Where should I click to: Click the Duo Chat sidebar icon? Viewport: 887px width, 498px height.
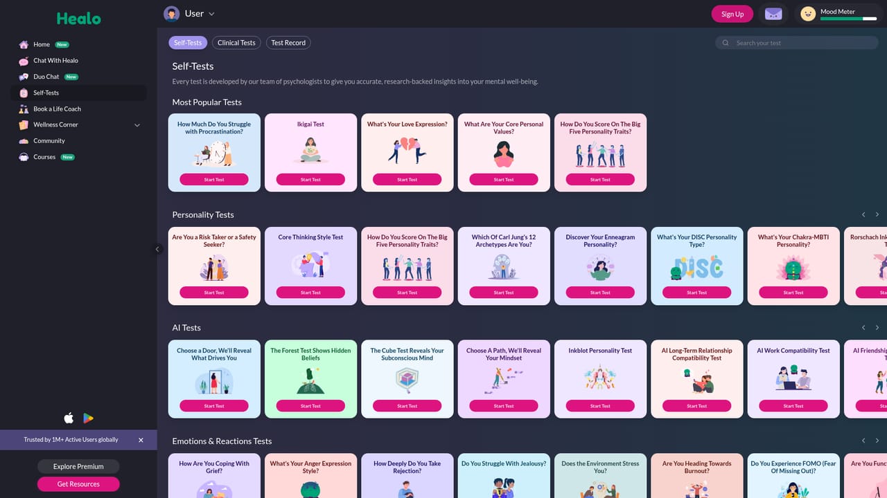point(24,77)
